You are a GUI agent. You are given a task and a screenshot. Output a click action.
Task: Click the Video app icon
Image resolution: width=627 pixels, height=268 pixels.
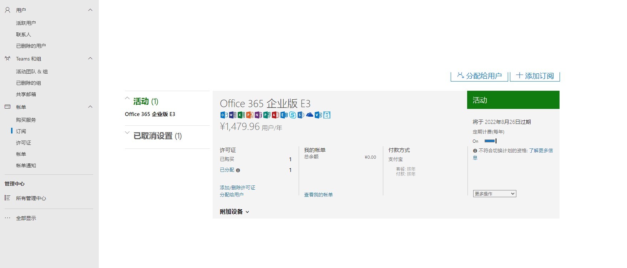(318, 115)
